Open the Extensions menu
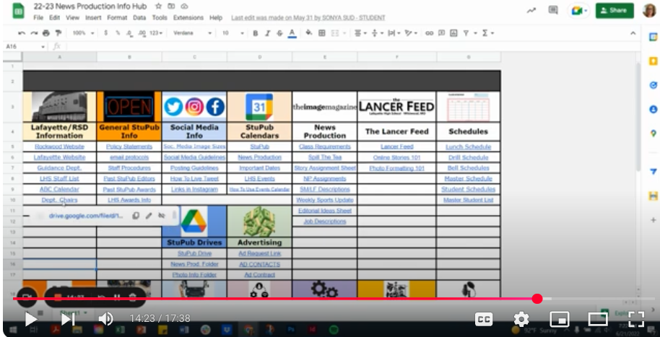The width and height of the screenshot is (660, 337). tap(188, 17)
